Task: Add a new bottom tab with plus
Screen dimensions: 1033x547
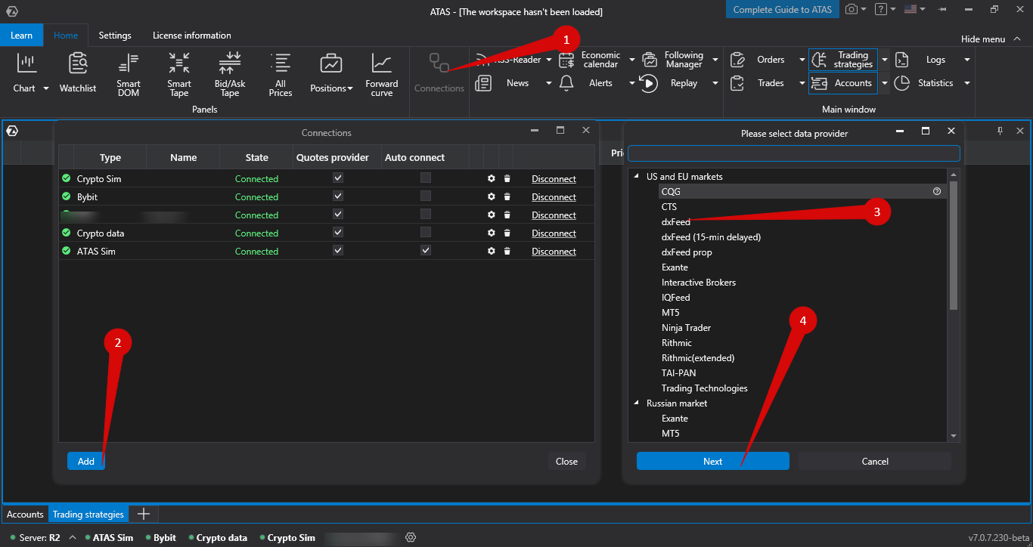Action: point(143,515)
